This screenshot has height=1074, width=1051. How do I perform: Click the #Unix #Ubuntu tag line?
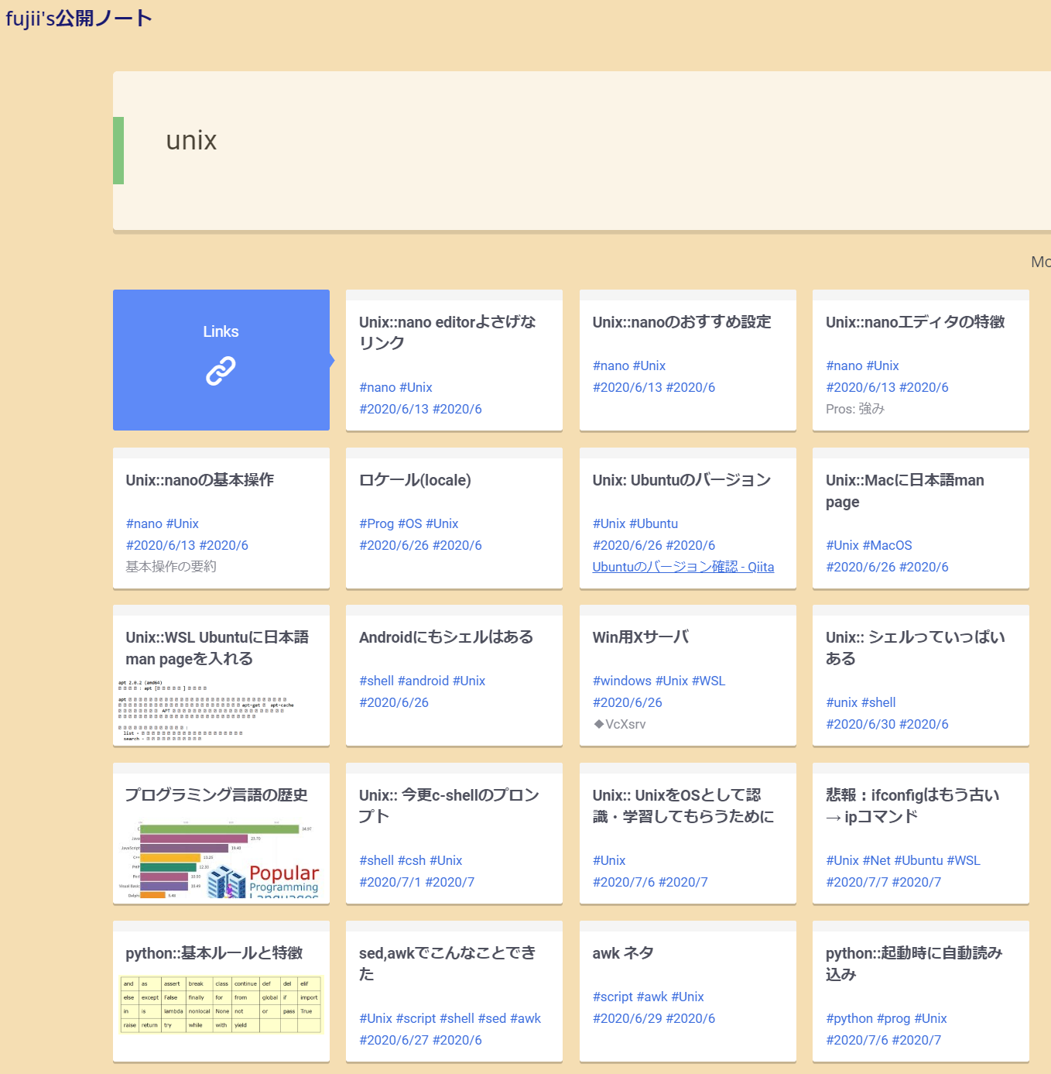click(x=635, y=523)
